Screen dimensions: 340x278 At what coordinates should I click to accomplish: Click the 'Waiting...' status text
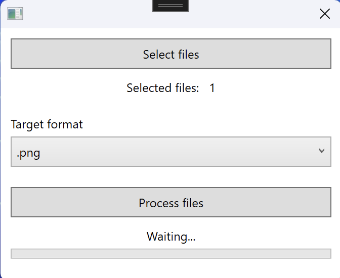click(171, 237)
